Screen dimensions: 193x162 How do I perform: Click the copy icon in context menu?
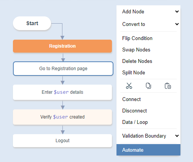[x=148, y=86]
